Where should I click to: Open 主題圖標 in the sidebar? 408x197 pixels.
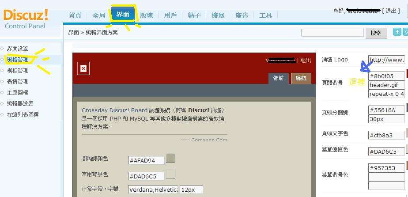coord(17,93)
